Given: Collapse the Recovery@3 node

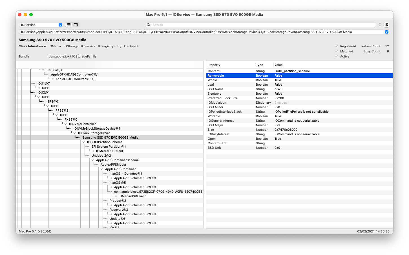Looking at the screenshot, I should (106, 210).
